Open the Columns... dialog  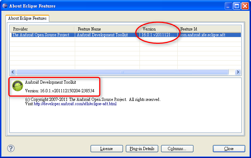pos(177,149)
